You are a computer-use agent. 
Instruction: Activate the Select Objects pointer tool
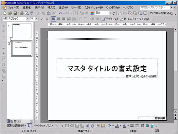coord(29,126)
